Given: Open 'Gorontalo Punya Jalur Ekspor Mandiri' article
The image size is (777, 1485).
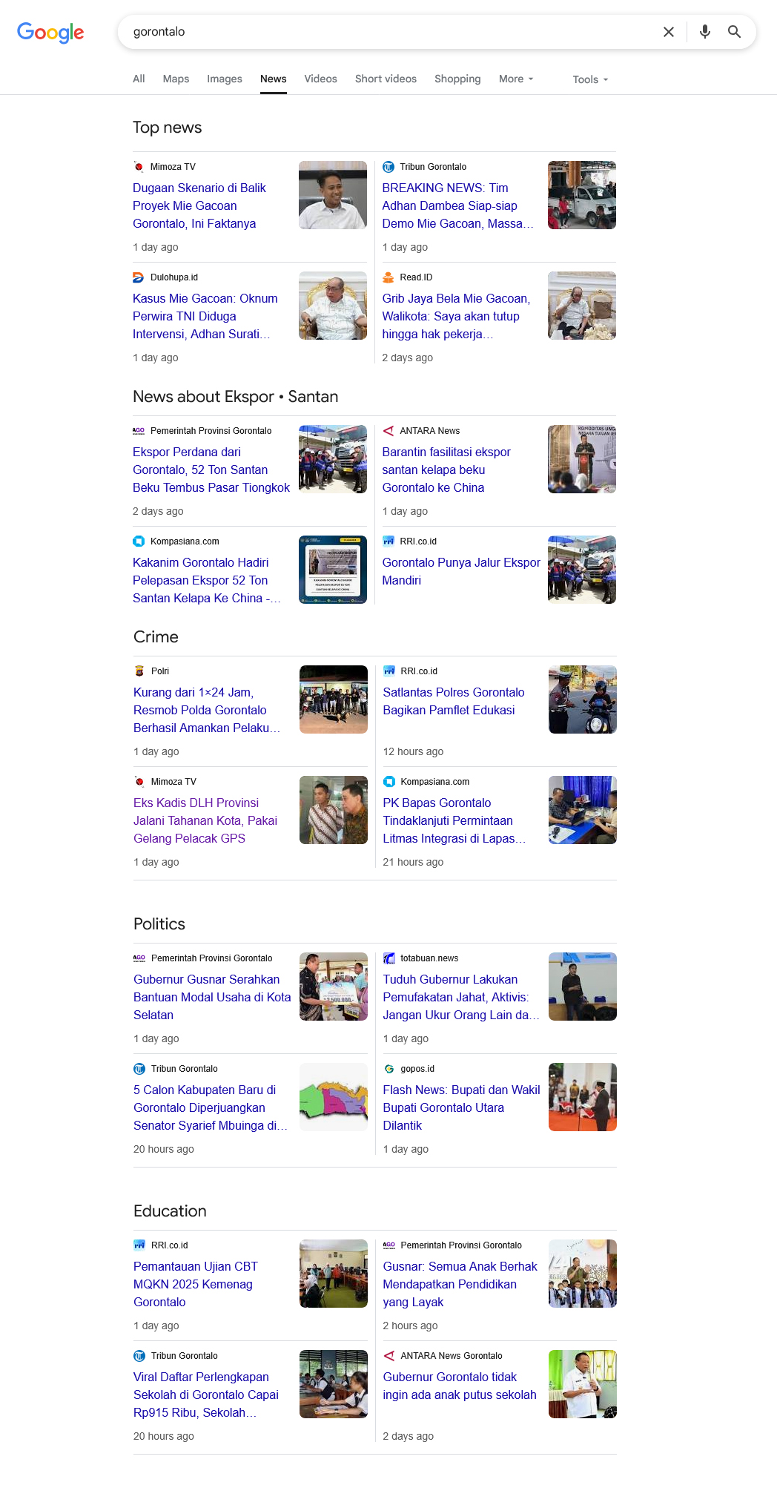Looking at the screenshot, I should 461,572.
